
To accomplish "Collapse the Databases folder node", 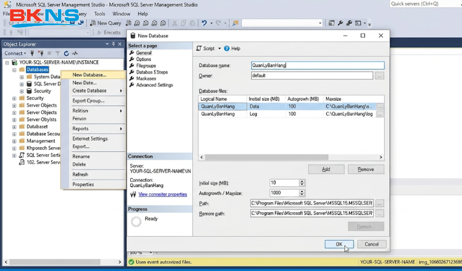I will coord(14,70).
